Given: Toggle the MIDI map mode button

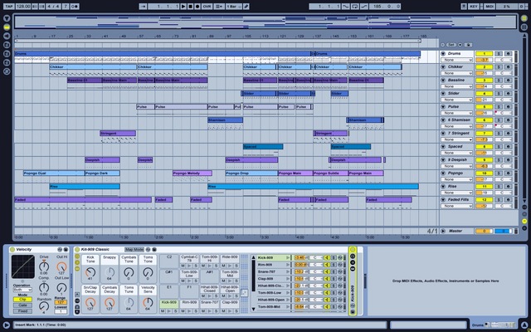Looking at the screenshot, I should 490,7.
